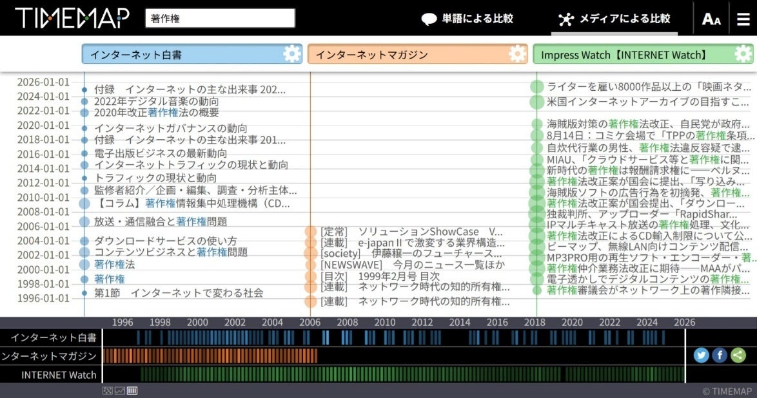Select the インターネット白書 column header
The image size is (757, 398).
click(192, 54)
